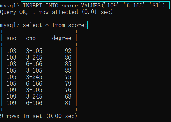Click cno 3-245 in the row with degree 68
The height and width of the screenshot is (122, 171).
tap(34, 96)
